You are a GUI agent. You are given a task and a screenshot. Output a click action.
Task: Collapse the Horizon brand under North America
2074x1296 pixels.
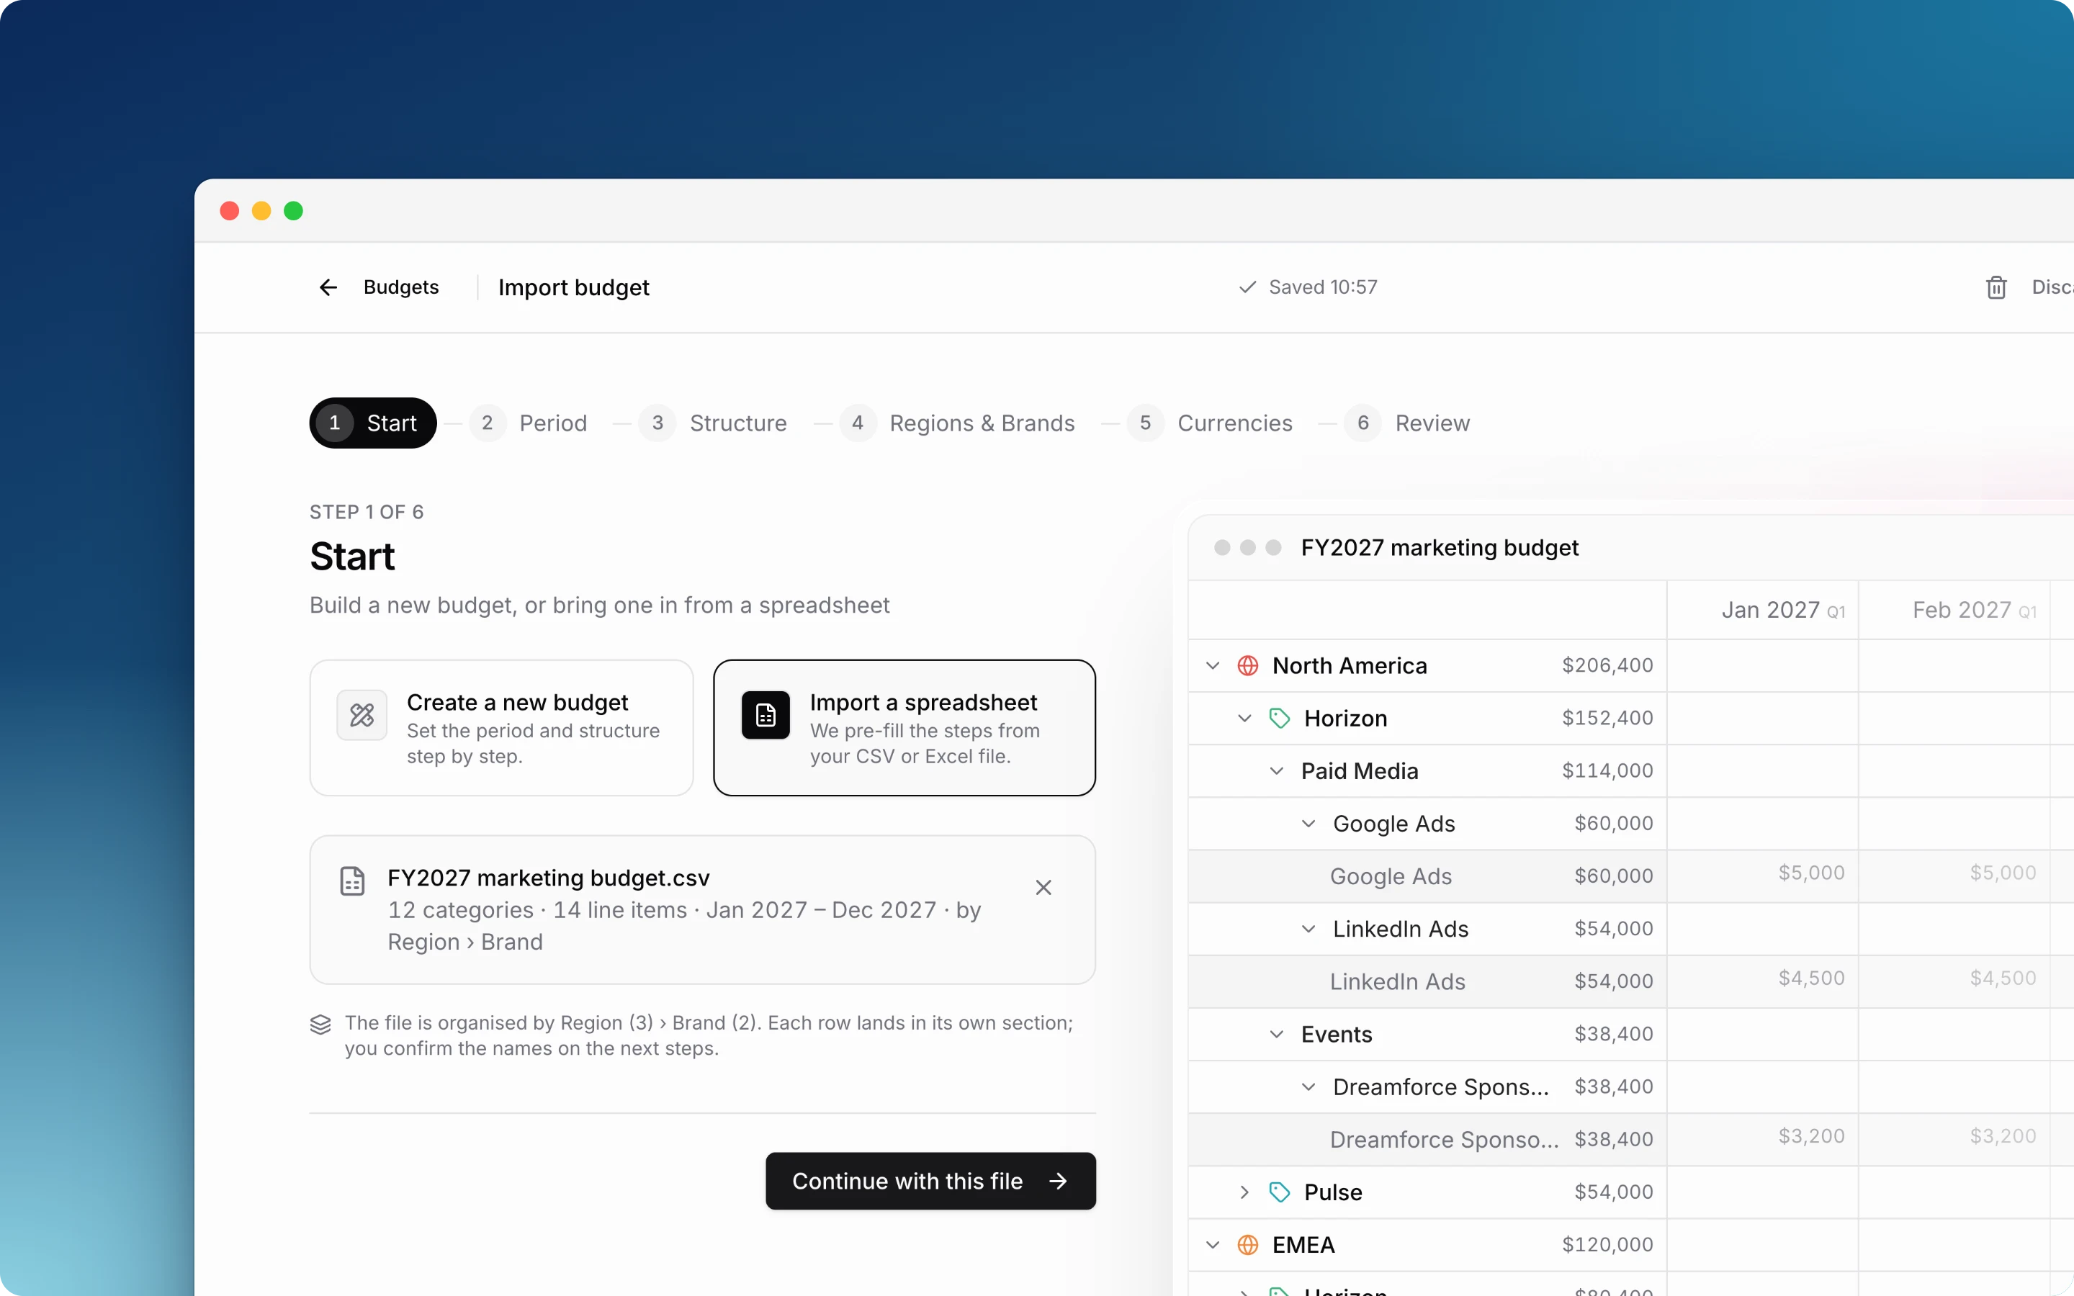coord(1244,719)
